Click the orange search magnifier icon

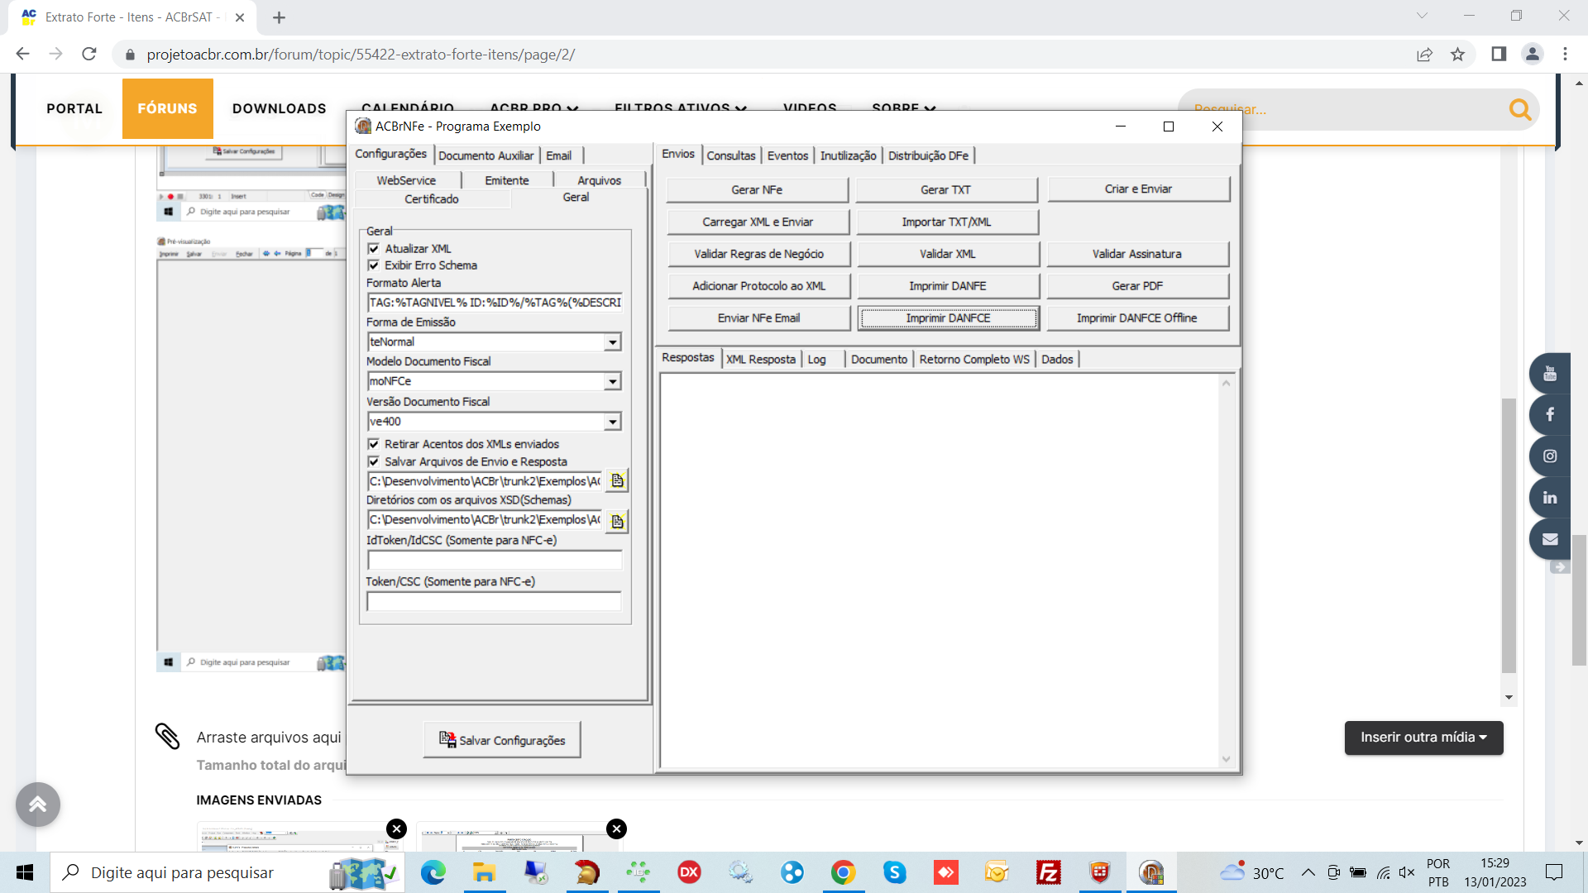coord(1519,108)
